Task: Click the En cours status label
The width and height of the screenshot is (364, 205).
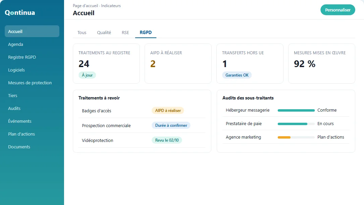Action: 326,123
